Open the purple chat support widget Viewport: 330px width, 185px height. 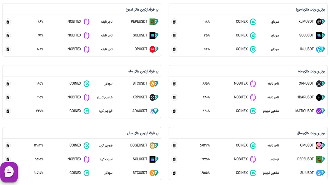click(x=9, y=172)
